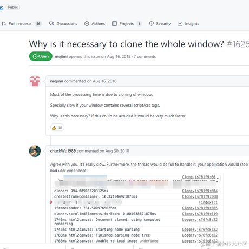Open the Pull requests tab
The width and height of the screenshot is (249, 249).
[x=21, y=24]
